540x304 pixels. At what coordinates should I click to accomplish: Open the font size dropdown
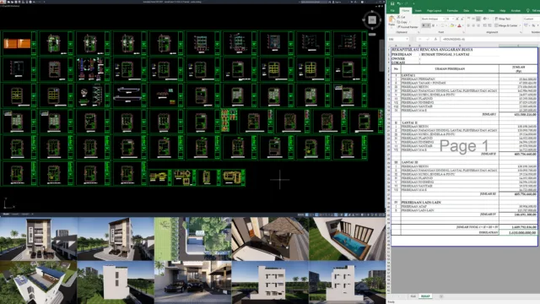click(x=453, y=19)
